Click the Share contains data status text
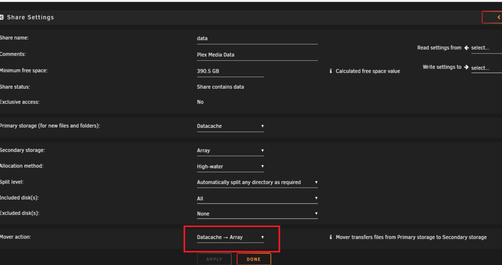The height and width of the screenshot is (265, 502). coord(220,87)
